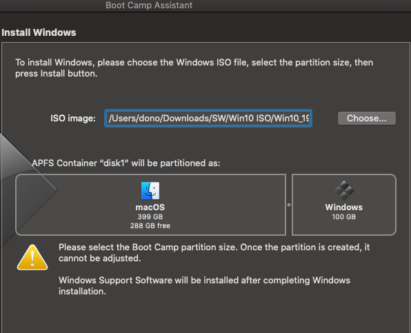Click the "Windows" partition label
Image resolution: width=411 pixels, height=333 pixels.
click(x=344, y=208)
